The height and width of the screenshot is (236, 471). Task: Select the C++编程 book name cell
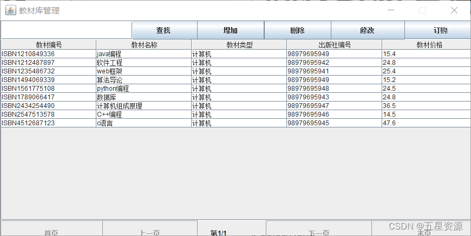[x=144, y=114]
